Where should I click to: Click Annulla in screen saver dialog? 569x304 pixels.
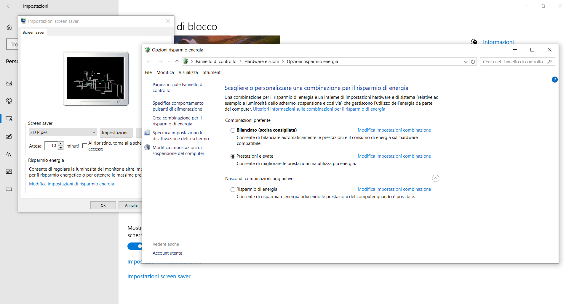pos(131,205)
